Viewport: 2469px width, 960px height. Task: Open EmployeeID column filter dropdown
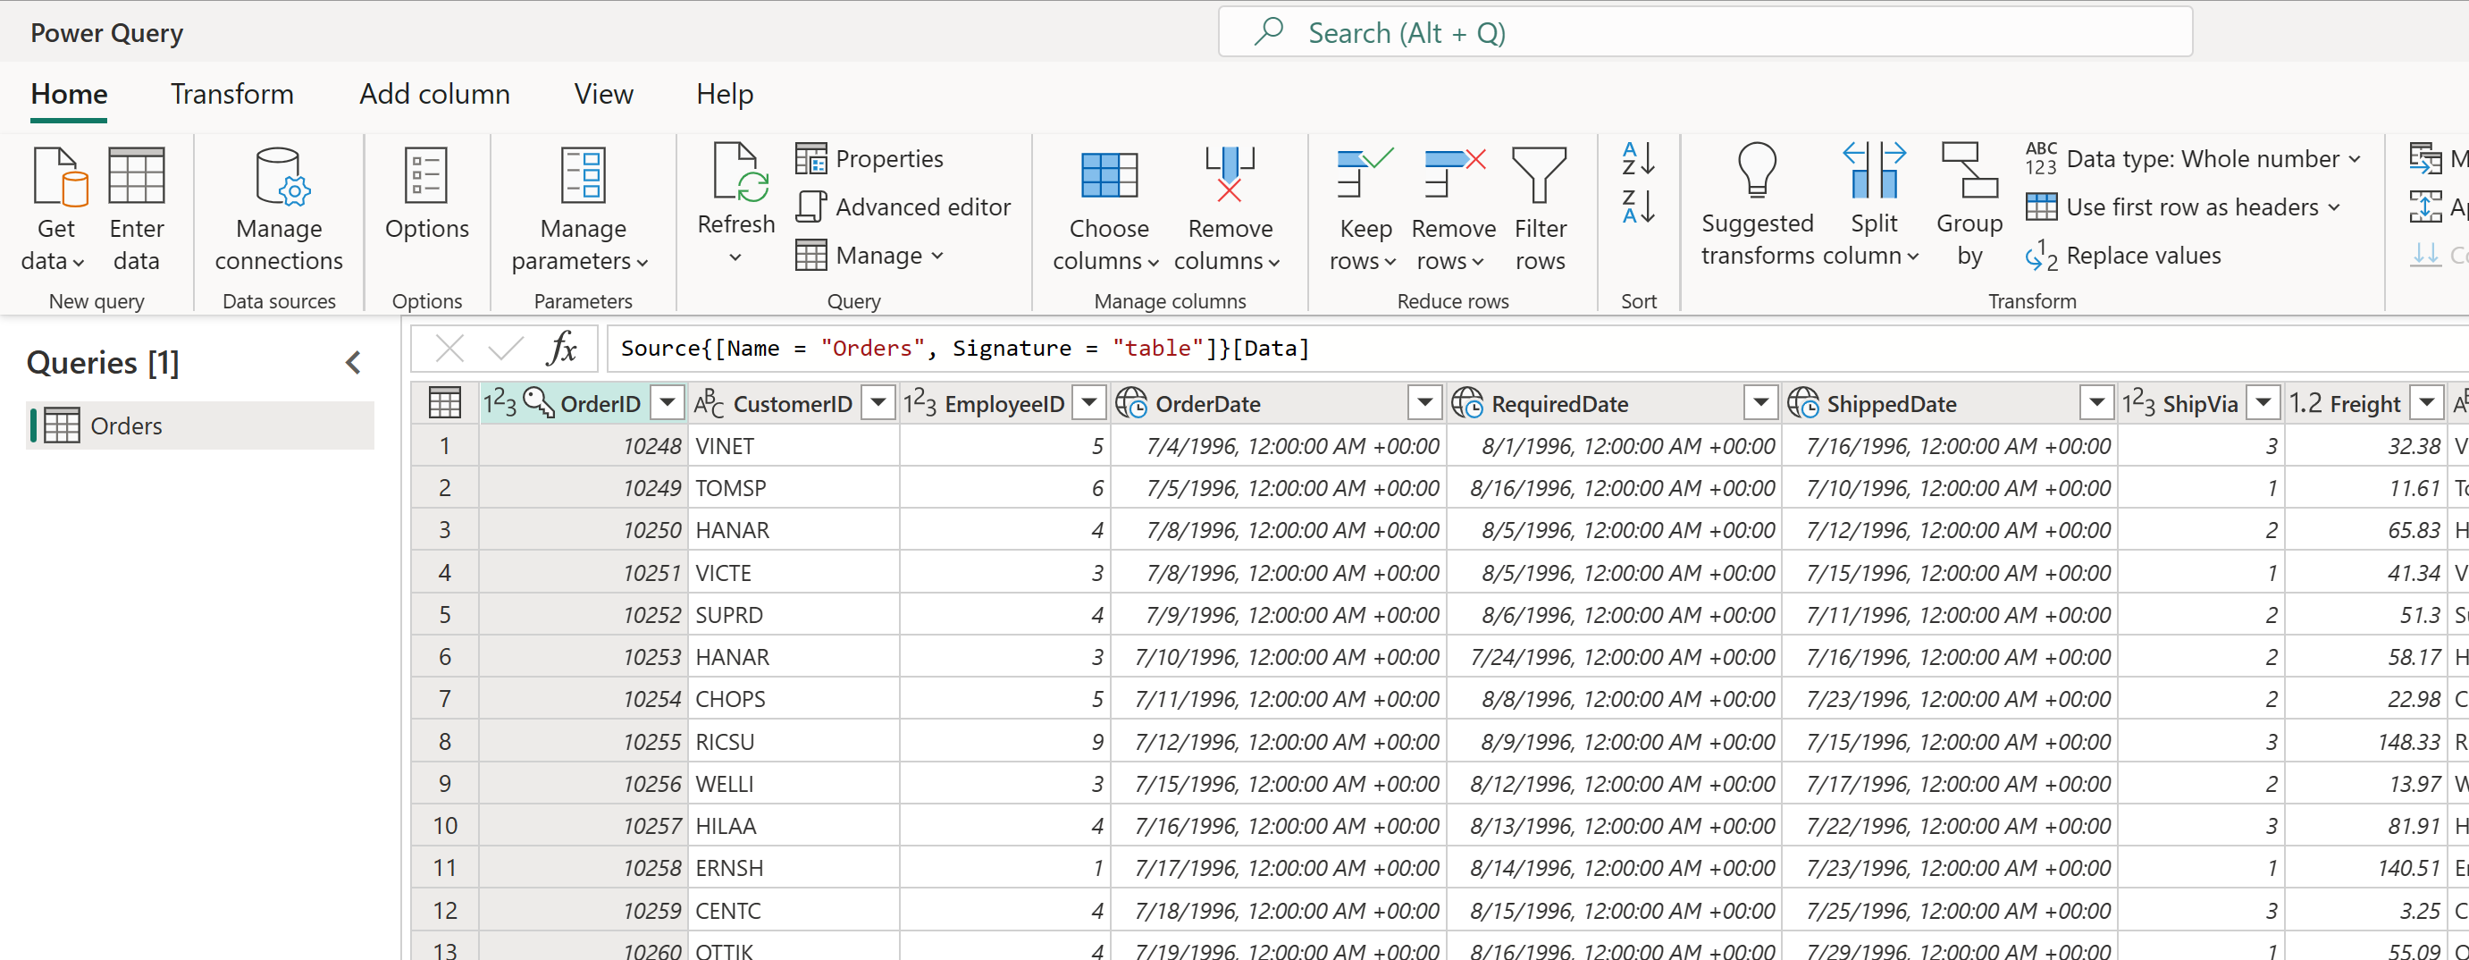[1088, 404]
